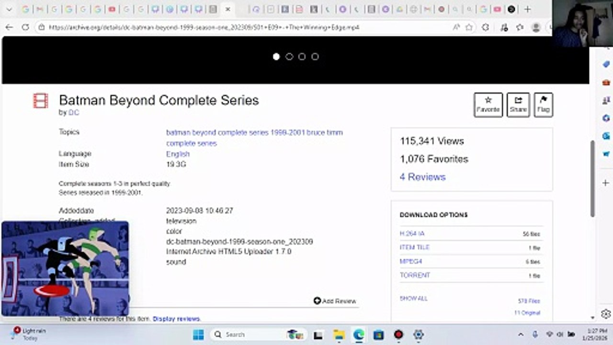Open the tab search chevron at top left
Image resolution: width=613 pixels, height=345 pixels.
click(9, 9)
